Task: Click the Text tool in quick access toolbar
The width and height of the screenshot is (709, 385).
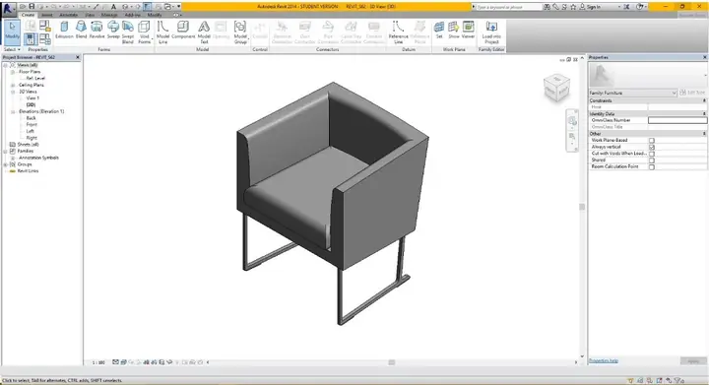Action: [113, 7]
